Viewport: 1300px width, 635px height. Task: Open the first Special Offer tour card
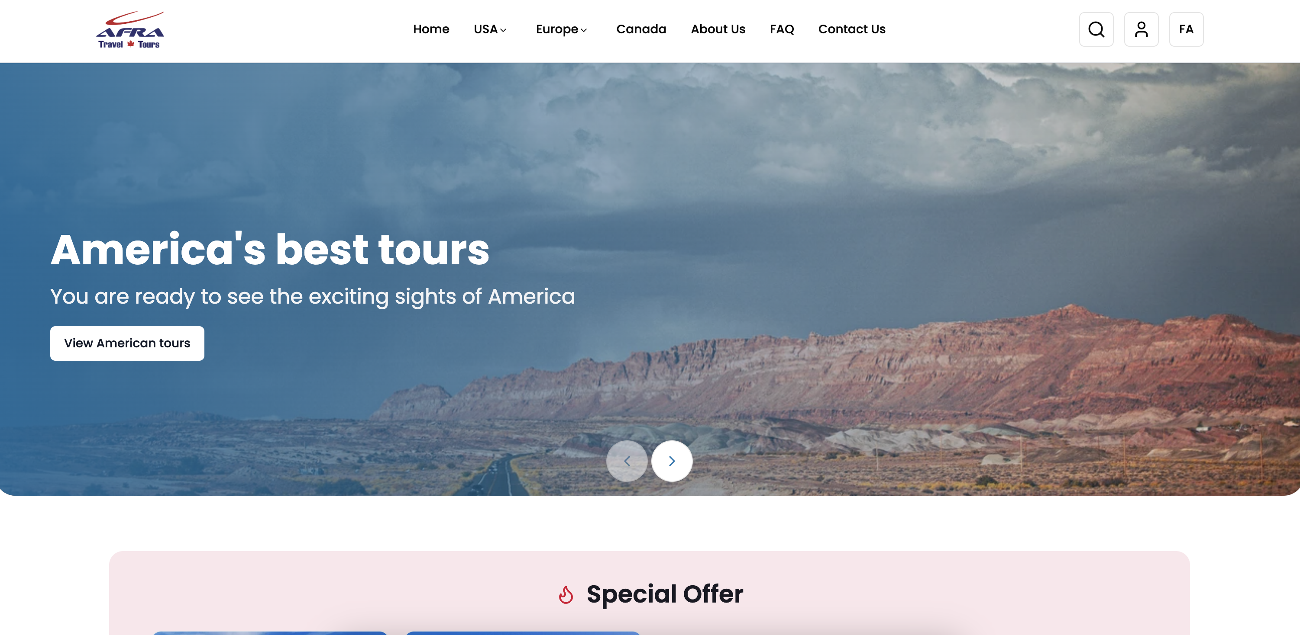270,633
